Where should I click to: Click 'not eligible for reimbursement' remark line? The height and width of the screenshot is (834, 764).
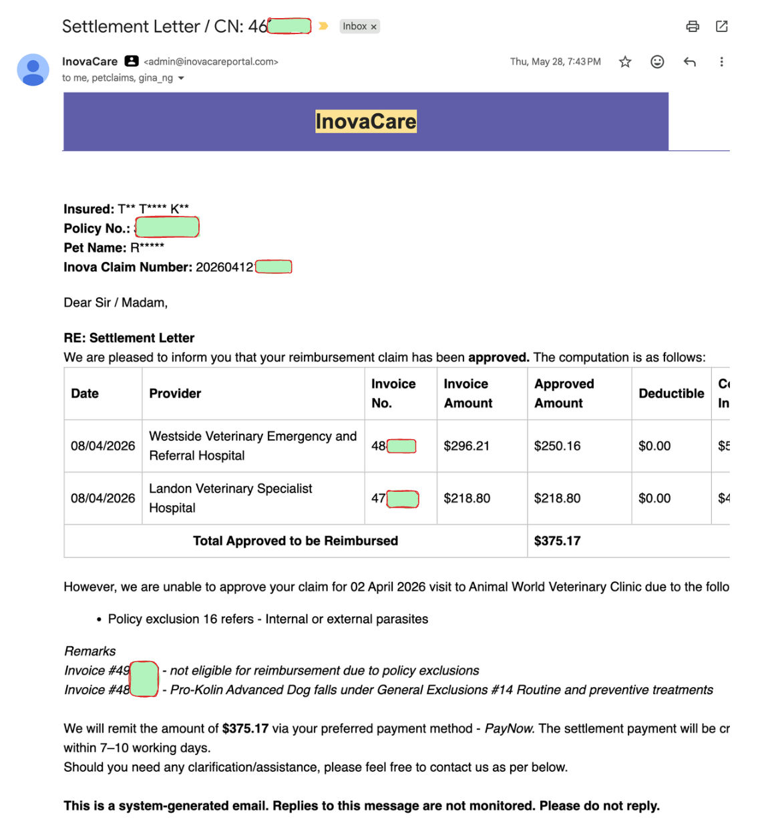(x=271, y=670)
